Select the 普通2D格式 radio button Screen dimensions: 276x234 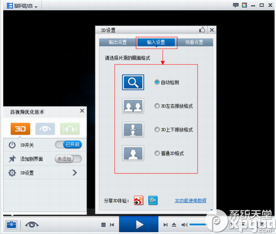tap(157, 153)
